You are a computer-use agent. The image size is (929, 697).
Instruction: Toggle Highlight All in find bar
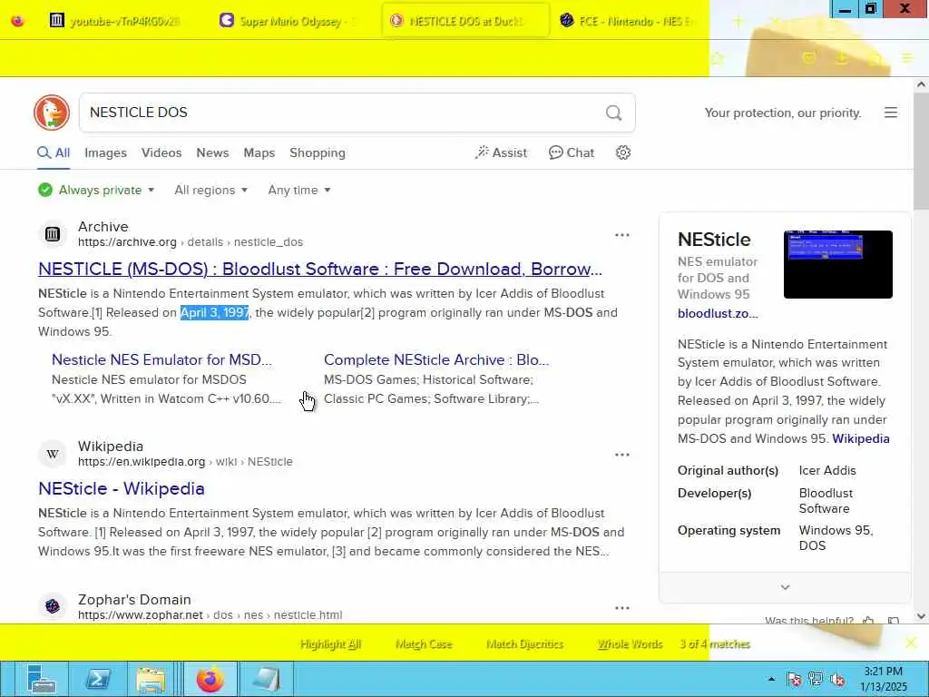click(330, 644)
